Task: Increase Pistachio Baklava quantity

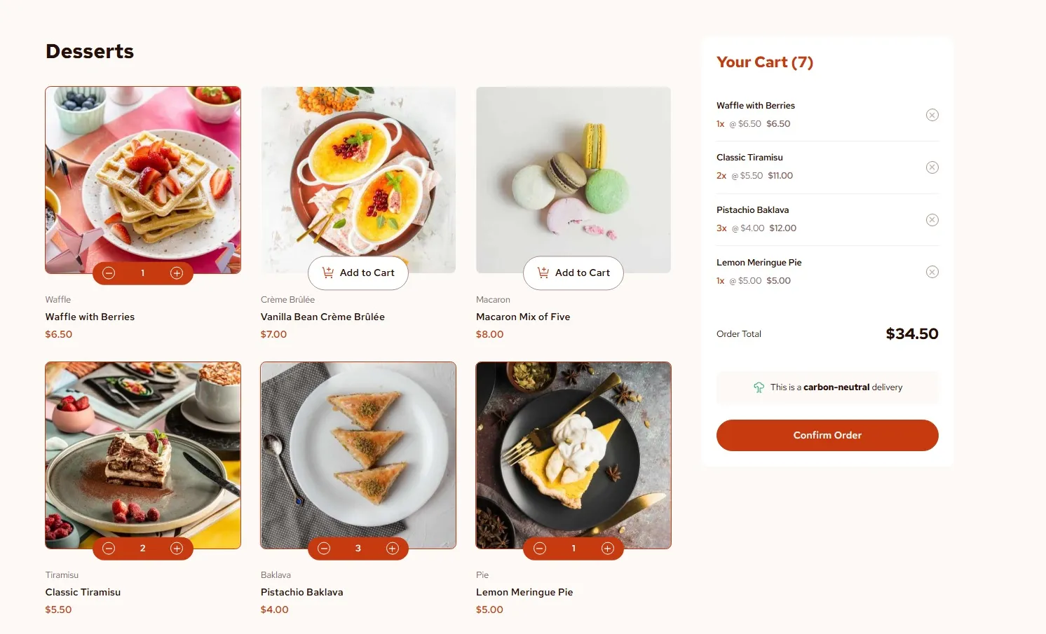Action: point(393,549)
